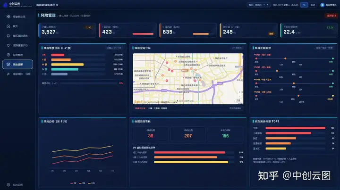This screenshot has width=340, height=190.
Task: Open the wrench icon maintenance menu item
Action: pos(8,74)
